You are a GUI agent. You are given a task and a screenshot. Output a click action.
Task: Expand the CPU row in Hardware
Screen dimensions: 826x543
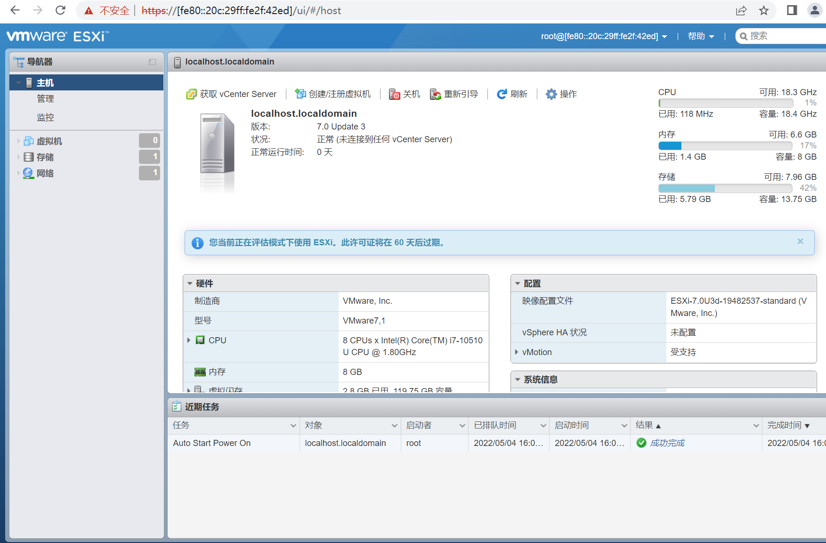point(189,340)
